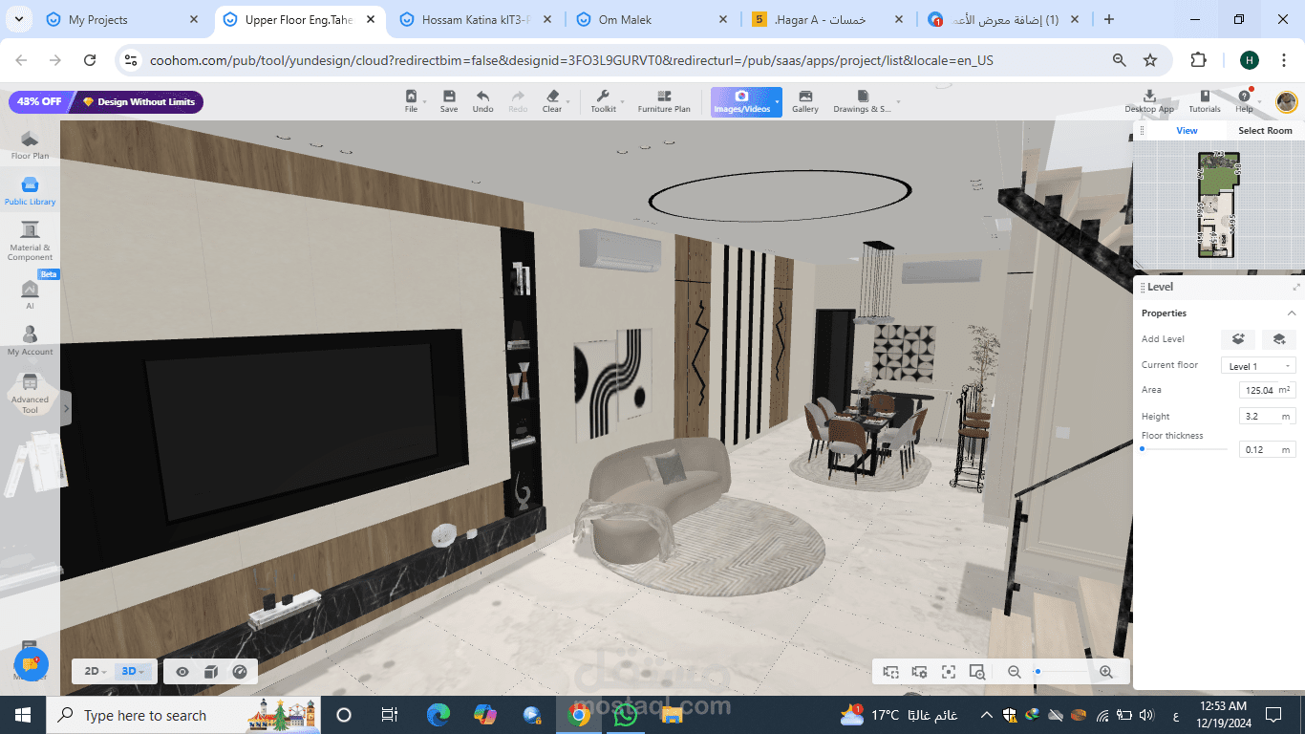Open Drawings & S... tool

(x=862, y=101)
